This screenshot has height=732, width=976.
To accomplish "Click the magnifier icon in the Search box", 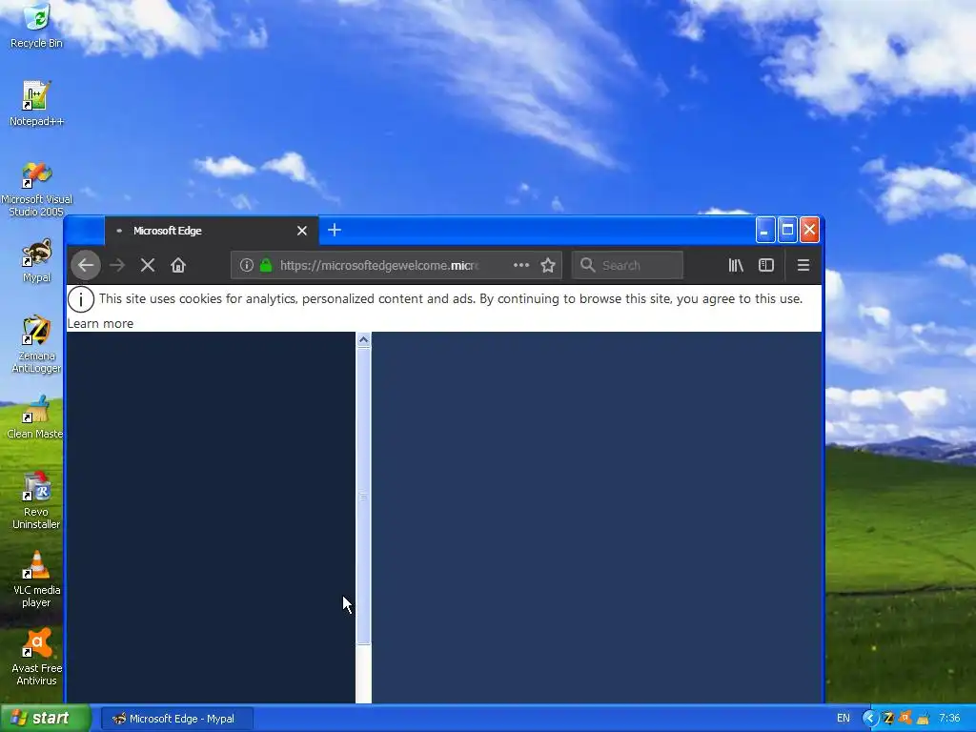I will (587, 265).
